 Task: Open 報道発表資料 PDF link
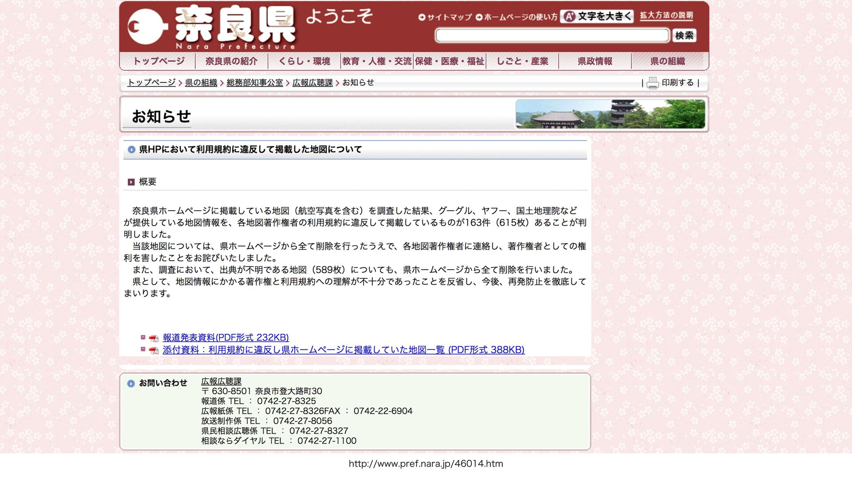225,338
